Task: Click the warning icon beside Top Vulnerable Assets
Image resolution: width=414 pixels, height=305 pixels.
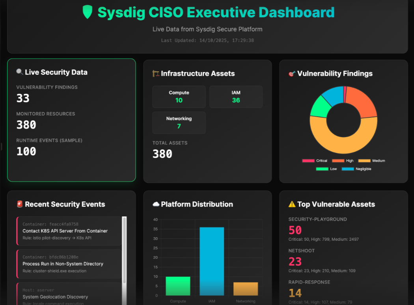Action: tap(292, 204)
